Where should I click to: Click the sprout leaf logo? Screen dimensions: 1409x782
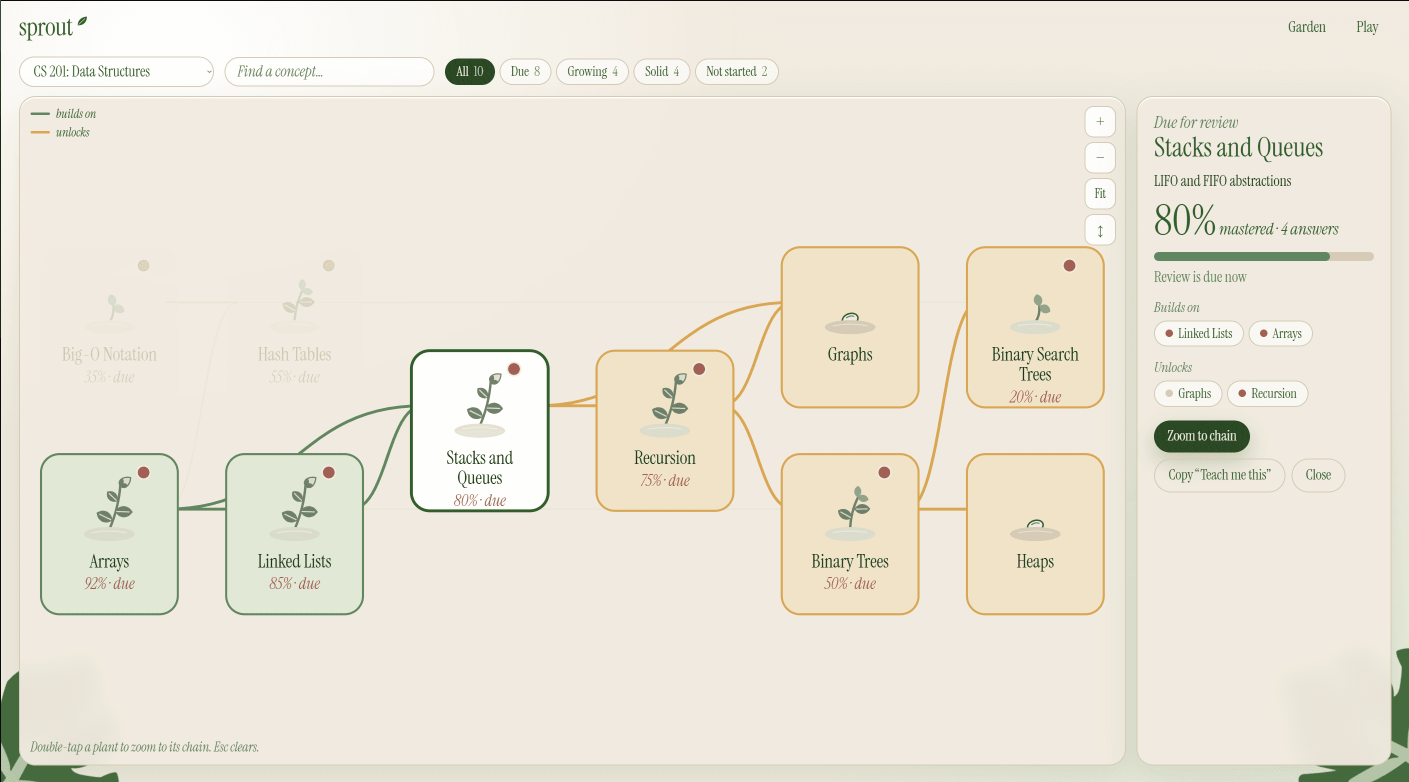52,27
